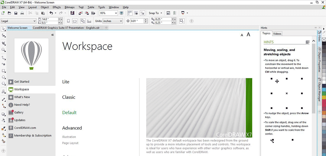Select the Text tool
326x156 pixels.
(x=4, y=91)
